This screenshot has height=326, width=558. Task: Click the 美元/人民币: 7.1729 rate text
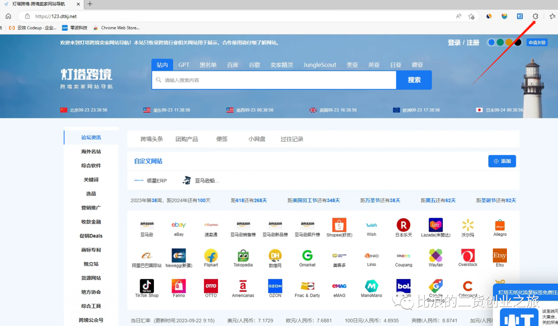[x=250, y=320]
